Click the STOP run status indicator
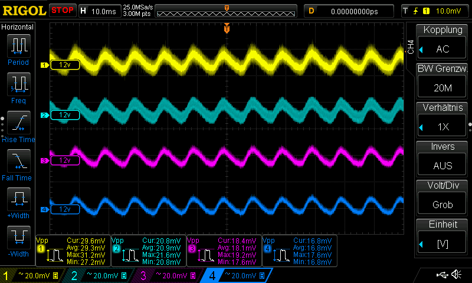 [63, 10]
